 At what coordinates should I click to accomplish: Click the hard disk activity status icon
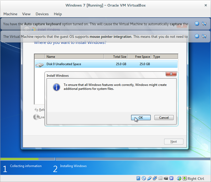(x=138, y=178)
